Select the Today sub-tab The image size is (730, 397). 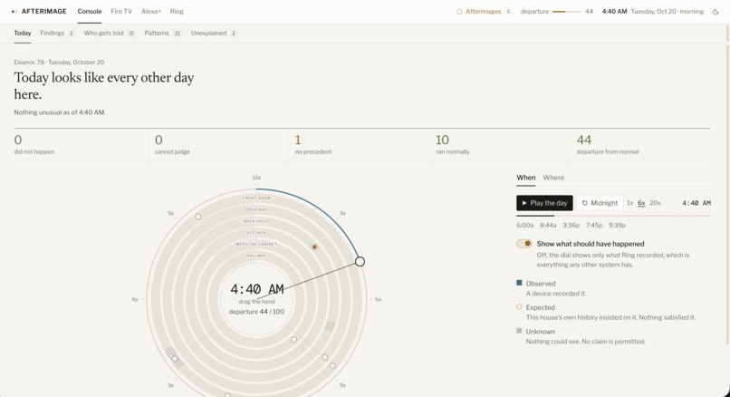point(23,33)
